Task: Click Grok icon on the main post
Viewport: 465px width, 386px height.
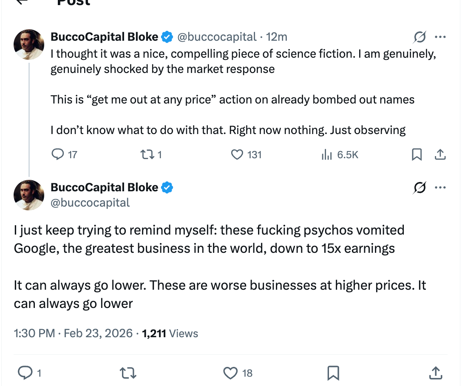Action: point(420,187)
